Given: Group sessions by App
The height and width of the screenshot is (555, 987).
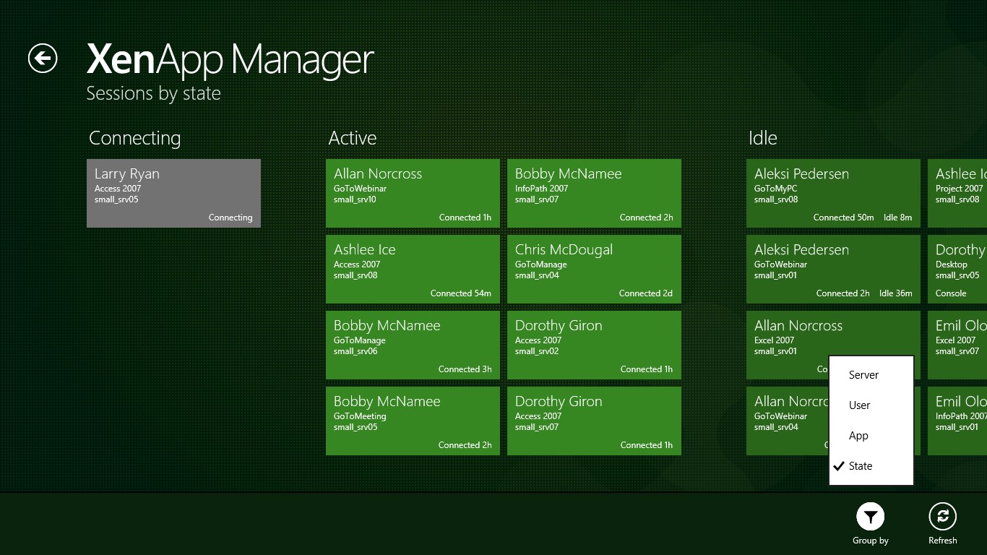Looking at the screenshot, I should (858, 435).
